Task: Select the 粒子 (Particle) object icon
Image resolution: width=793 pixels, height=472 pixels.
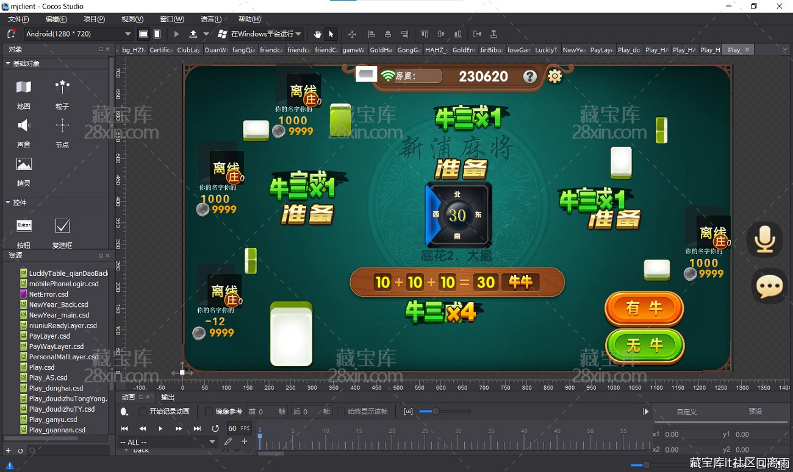Action: point(62,88)
